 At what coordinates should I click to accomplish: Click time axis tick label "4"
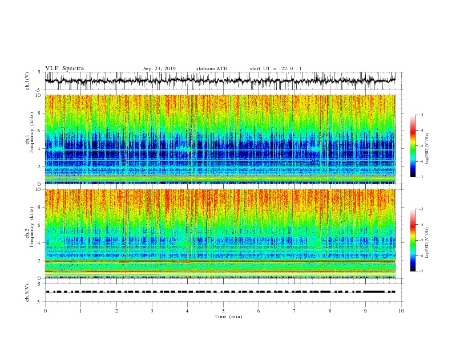pos(188,311)
